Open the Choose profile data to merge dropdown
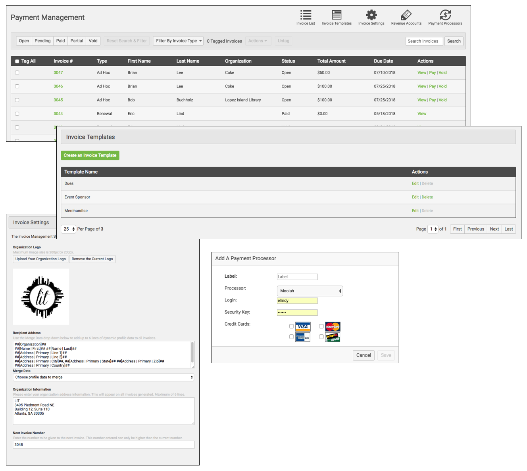527x471 pixels. click(104, 377)
